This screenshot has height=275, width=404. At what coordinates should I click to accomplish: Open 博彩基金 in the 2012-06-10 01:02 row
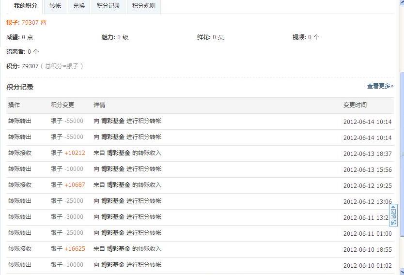pyautogui.click(x=113, y=265)
